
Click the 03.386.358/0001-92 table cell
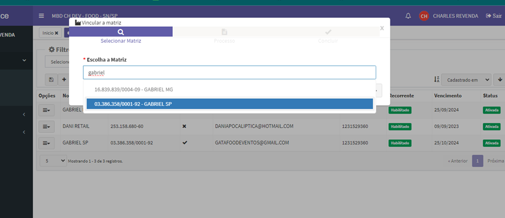pos(132,143)
